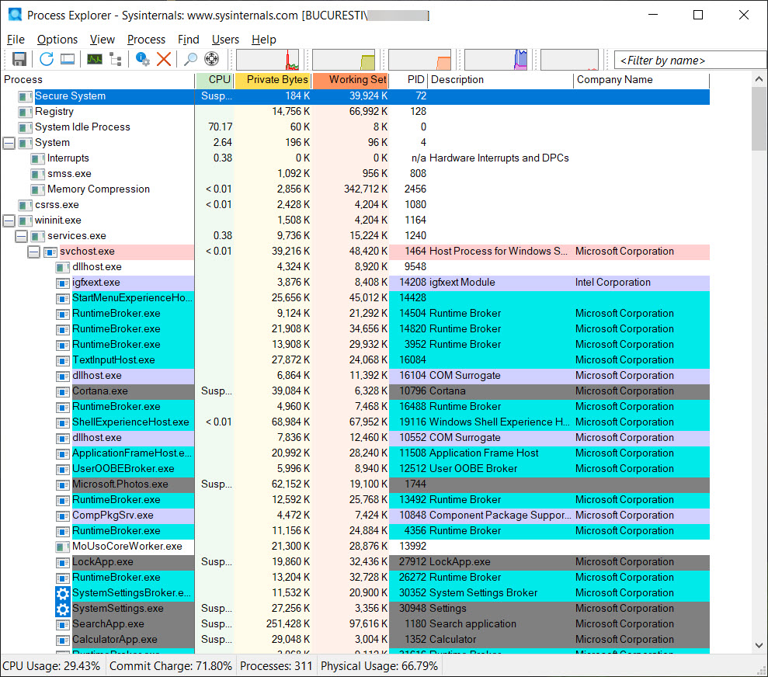
Task: Click the scrollbar down arrow
Action: point(759,645)
